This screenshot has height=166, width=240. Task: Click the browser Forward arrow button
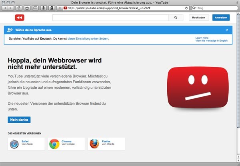(11, 8)
